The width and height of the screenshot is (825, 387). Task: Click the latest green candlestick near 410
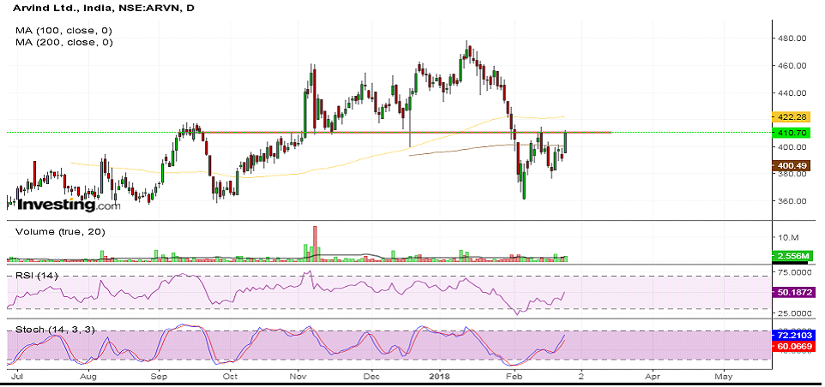[x=566, y=142]
